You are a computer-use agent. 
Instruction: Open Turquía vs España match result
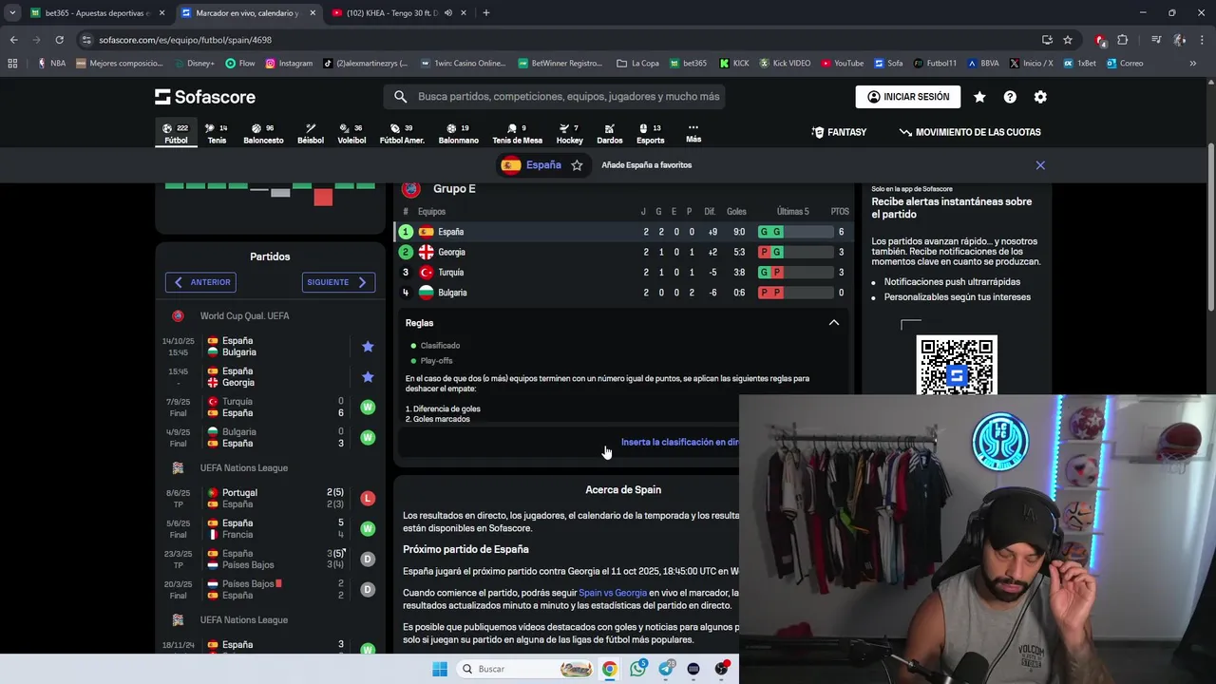click(x=271, y=408)
